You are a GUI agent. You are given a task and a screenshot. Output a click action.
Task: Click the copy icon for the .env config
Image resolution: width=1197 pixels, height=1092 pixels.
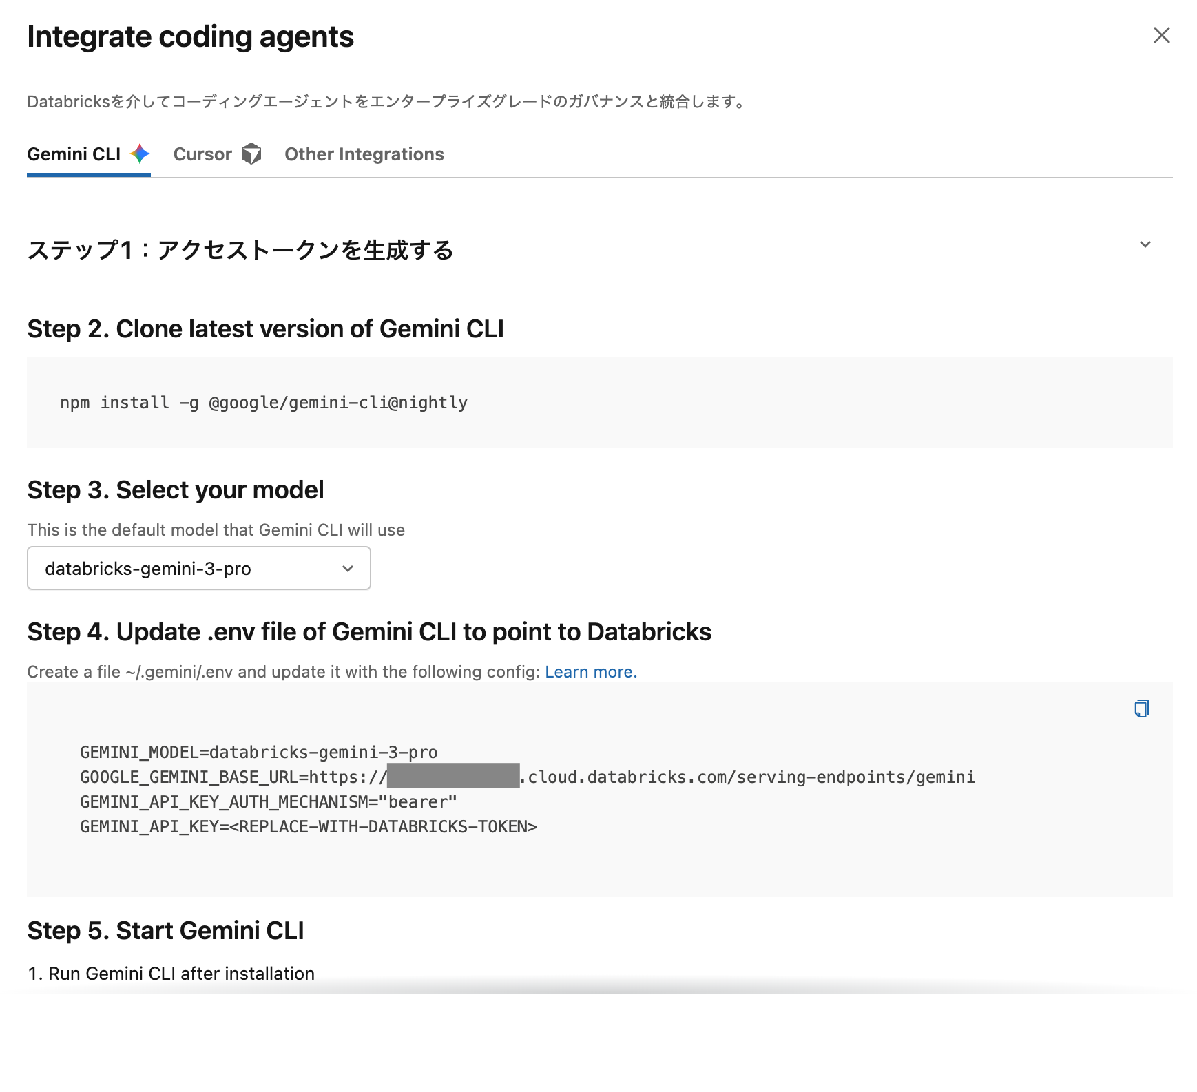[x=1141, y=708]
